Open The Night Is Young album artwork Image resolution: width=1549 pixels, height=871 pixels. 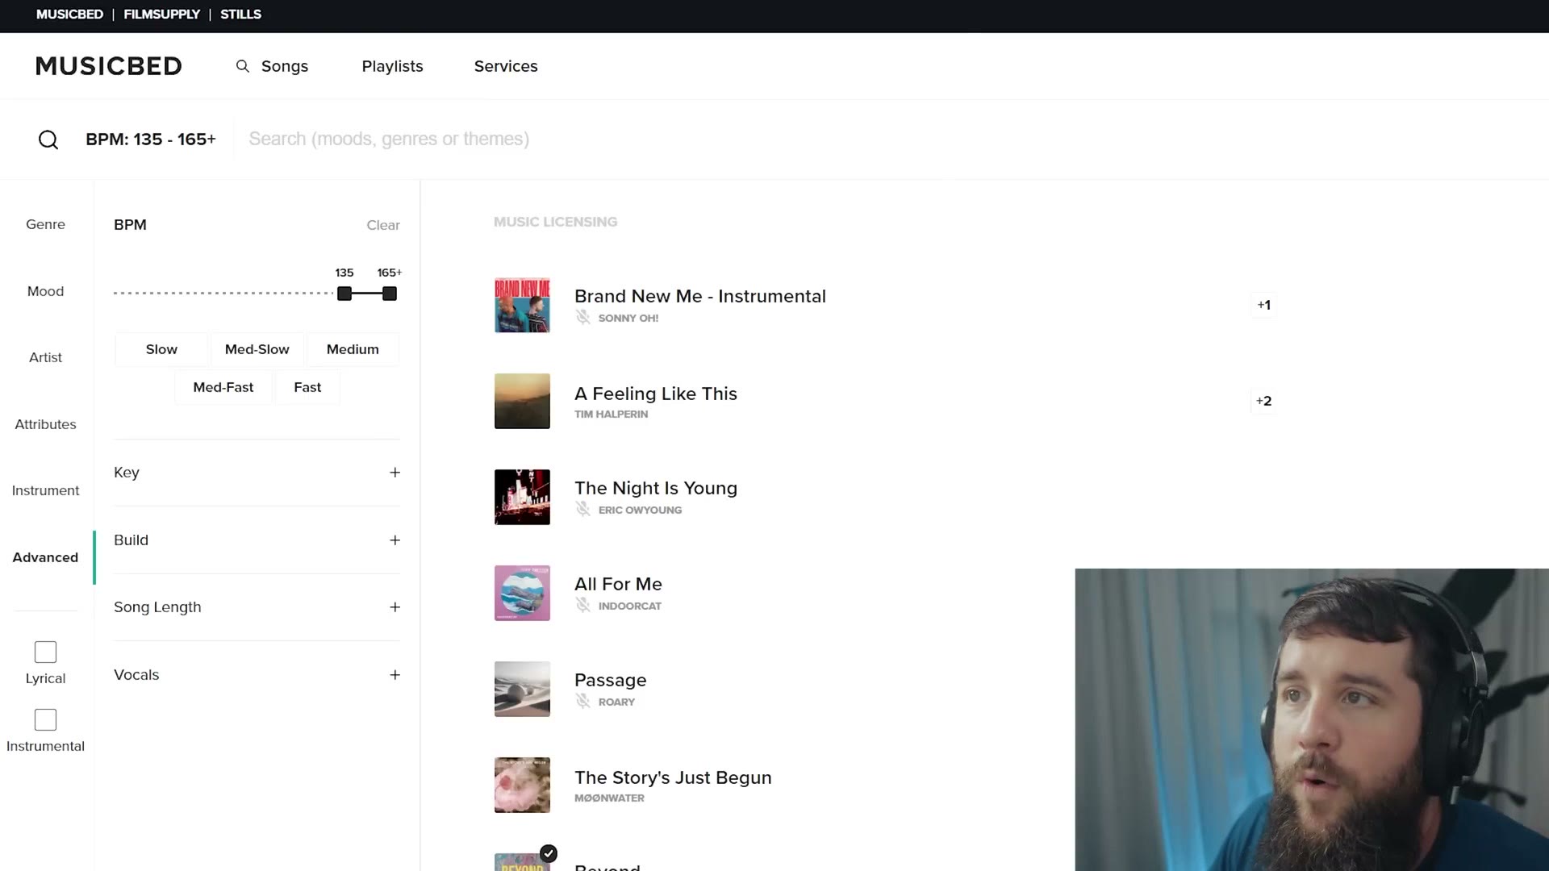point(522,497)
